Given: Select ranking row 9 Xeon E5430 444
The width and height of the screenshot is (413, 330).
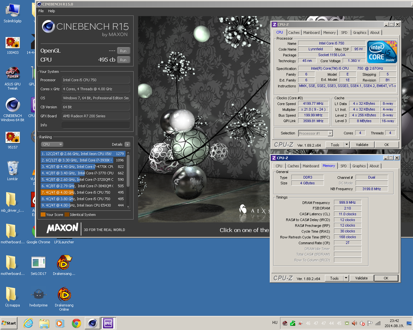Looking at the screenshot, I should pos(83,205).
